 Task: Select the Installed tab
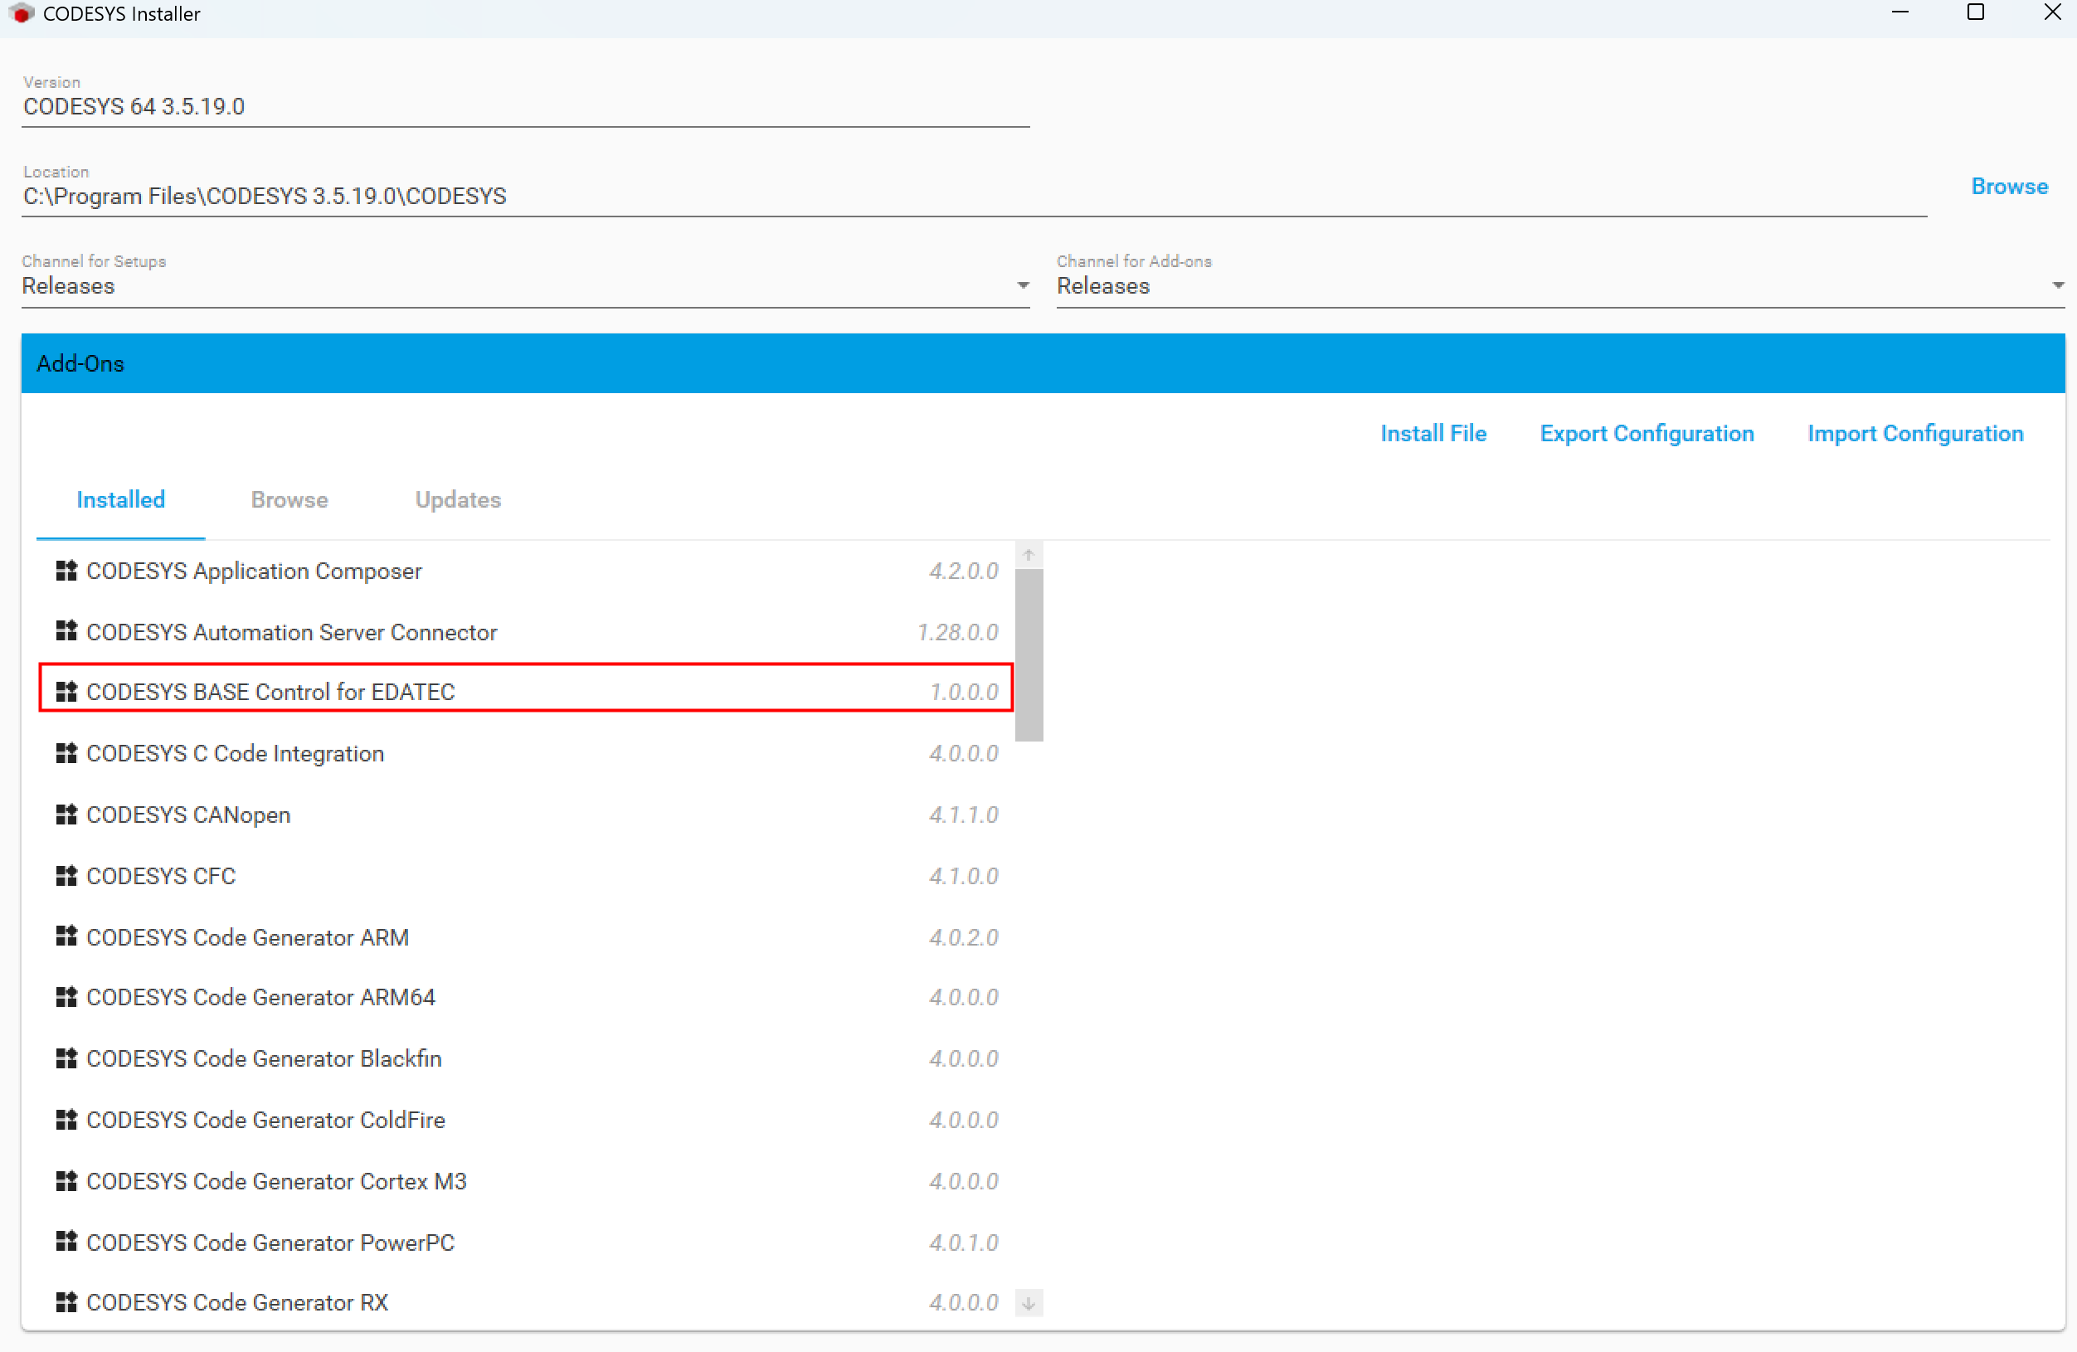pos(120,499)
